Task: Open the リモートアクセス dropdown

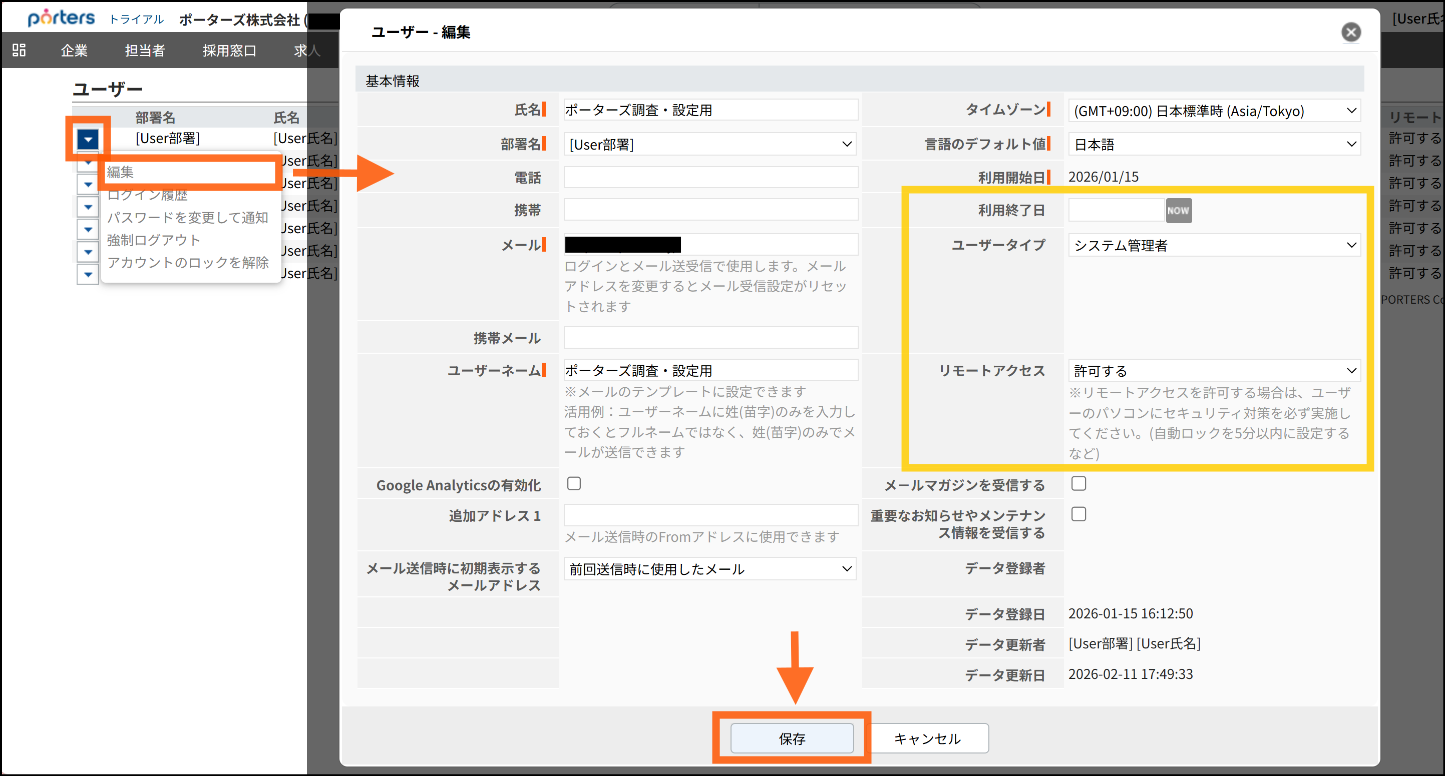Action: pyautogui.click(x=1215, y=371)
